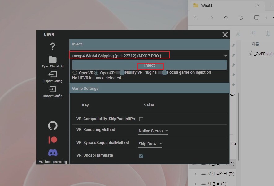Click the Import Config icon
This screenshot has width=274, height=186.
53,89
